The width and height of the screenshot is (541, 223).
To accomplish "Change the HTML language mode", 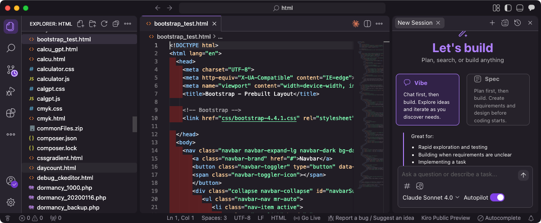I will (x=279, y=218).
